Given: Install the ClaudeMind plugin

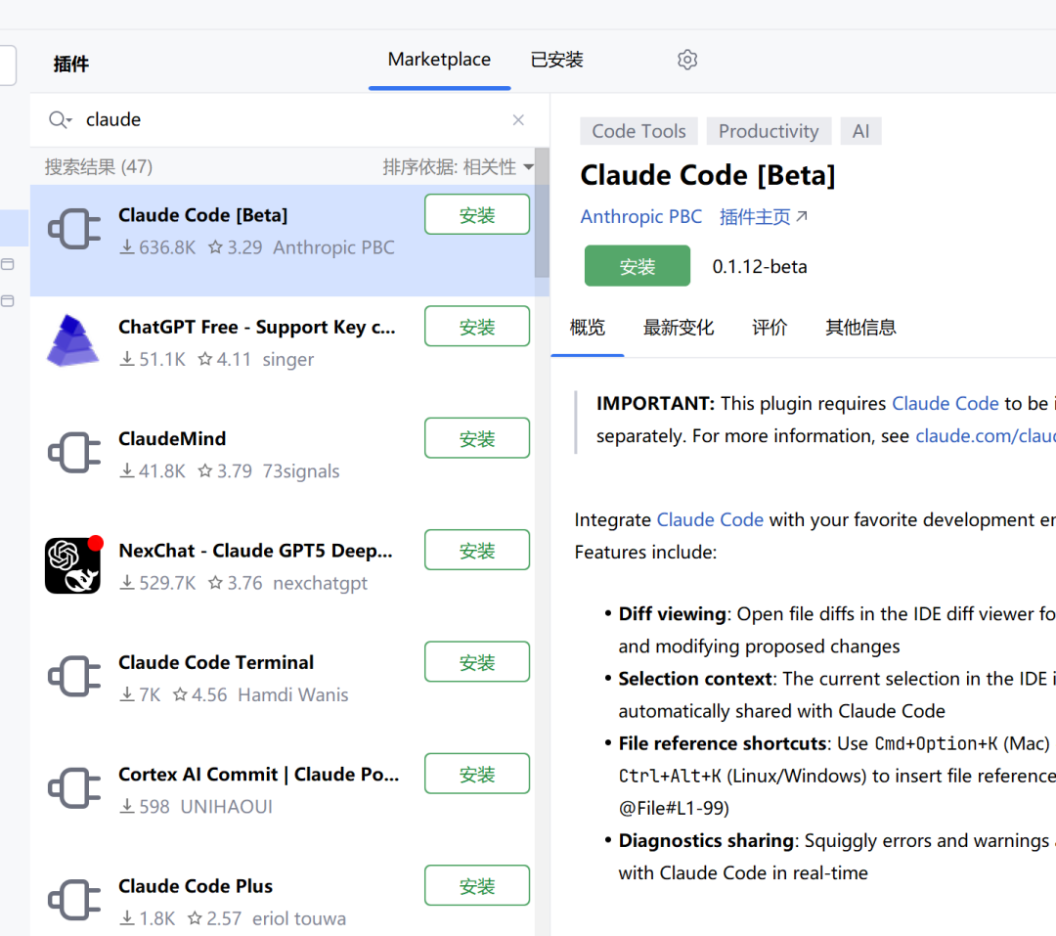Looking at the screenshot, I should [477, 438].
